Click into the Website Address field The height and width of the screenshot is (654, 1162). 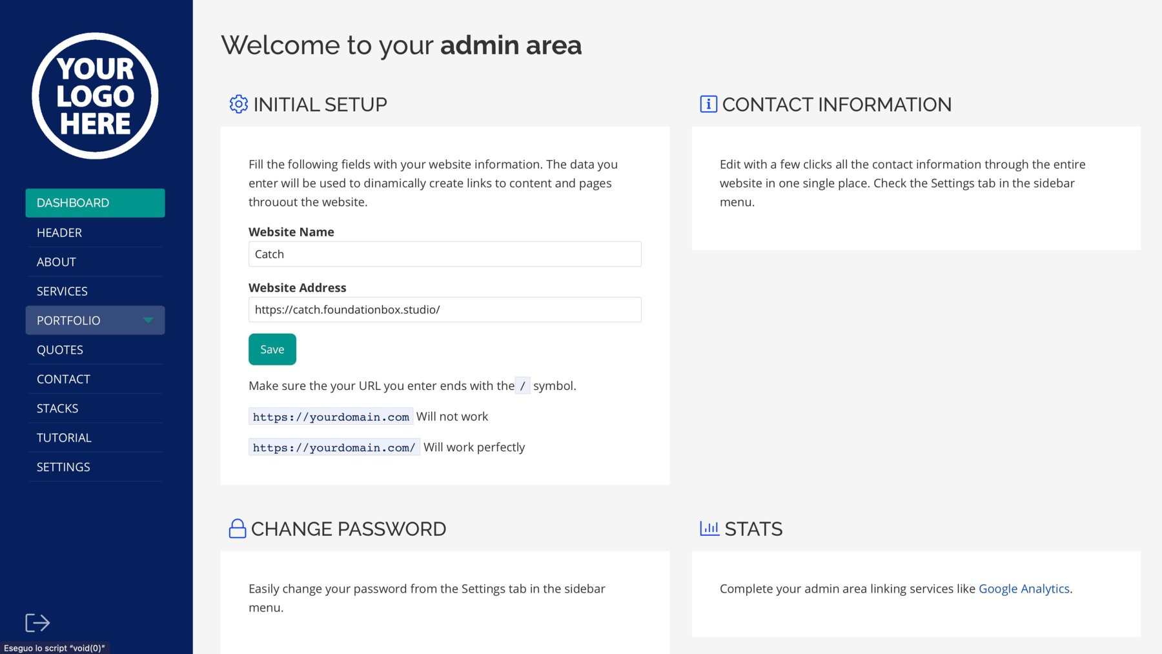click(x=445, y=310)
